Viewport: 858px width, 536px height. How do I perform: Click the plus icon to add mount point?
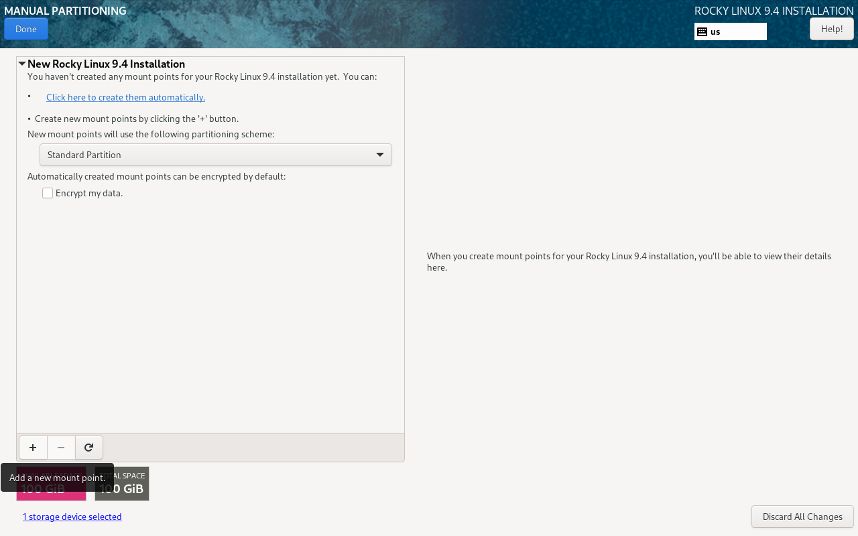pos(33,448)
